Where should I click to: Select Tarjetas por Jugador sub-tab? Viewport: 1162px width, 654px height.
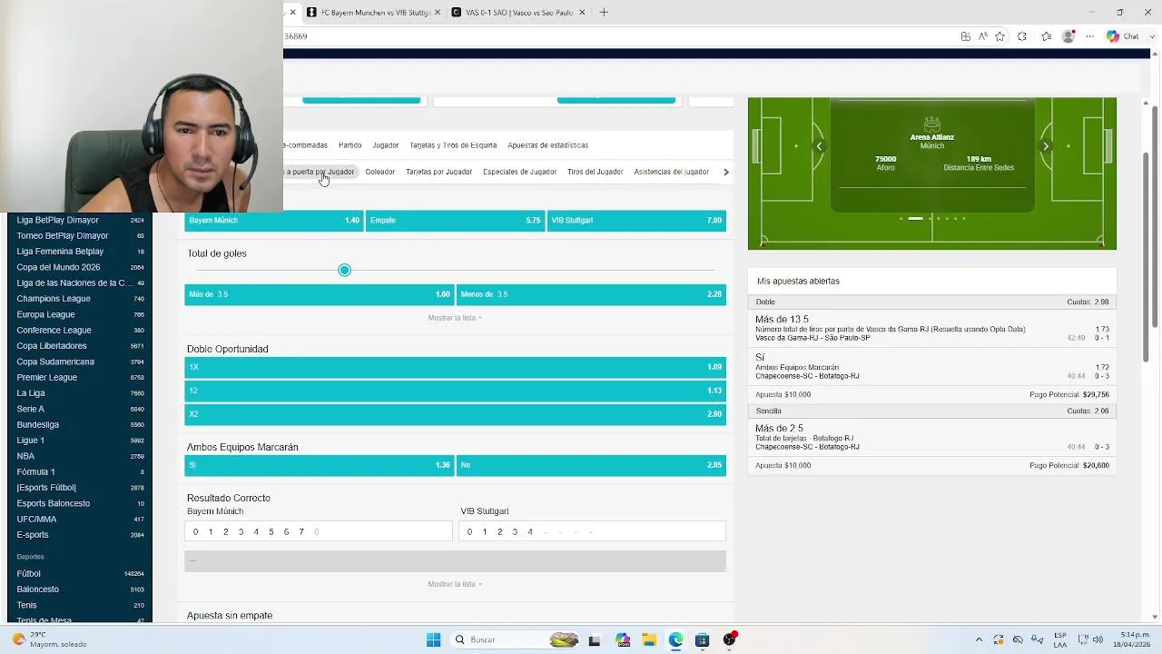point(438,172)
